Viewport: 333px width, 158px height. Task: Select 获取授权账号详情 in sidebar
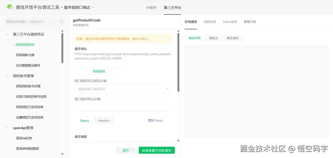(28, 86)
